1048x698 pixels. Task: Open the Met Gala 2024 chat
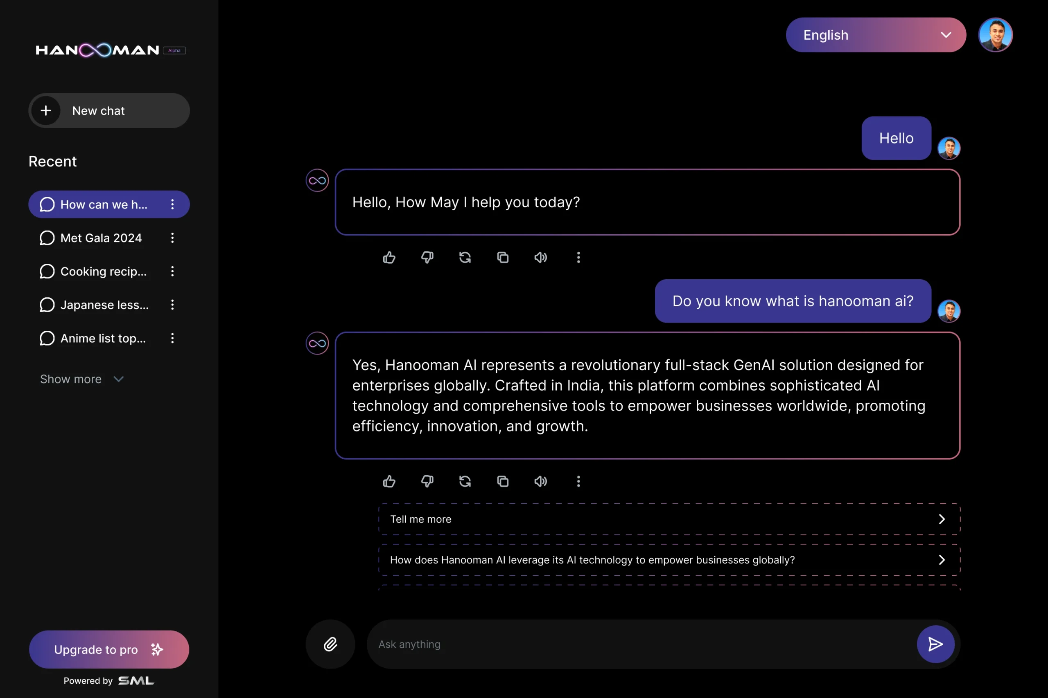click(109, 238)
